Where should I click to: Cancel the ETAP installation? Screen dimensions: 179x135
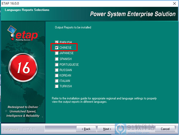[x=165, y=129]
